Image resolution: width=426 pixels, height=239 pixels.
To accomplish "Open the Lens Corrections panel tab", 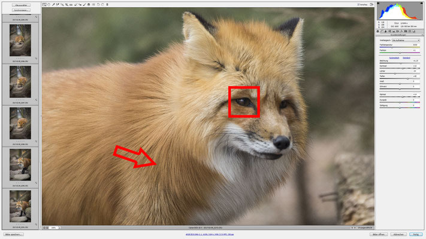I will [x=398, y=31].
